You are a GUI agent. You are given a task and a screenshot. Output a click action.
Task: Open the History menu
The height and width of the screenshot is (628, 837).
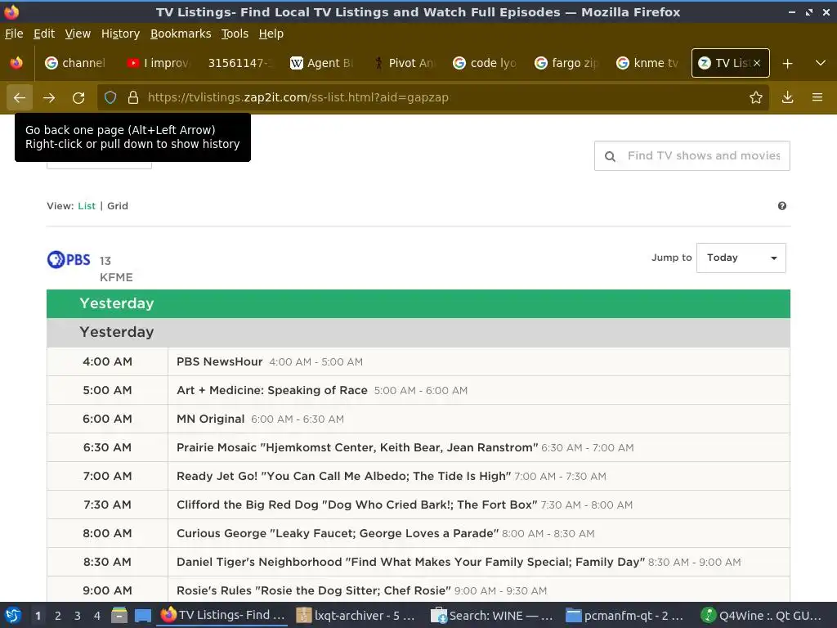point(121,34)
